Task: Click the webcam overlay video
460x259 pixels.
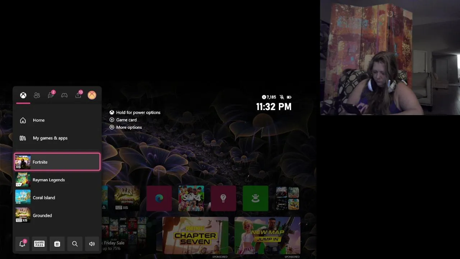Action: click(390, 58)
